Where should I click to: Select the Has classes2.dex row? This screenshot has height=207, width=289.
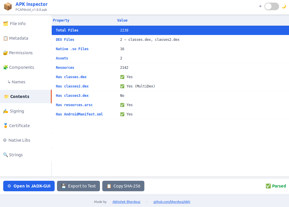tap(170, 86)
